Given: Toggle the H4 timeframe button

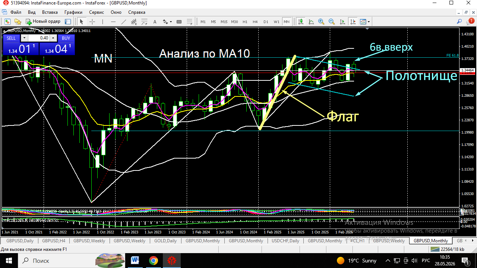Looking at the screenshot, I should tap(255, 22).
